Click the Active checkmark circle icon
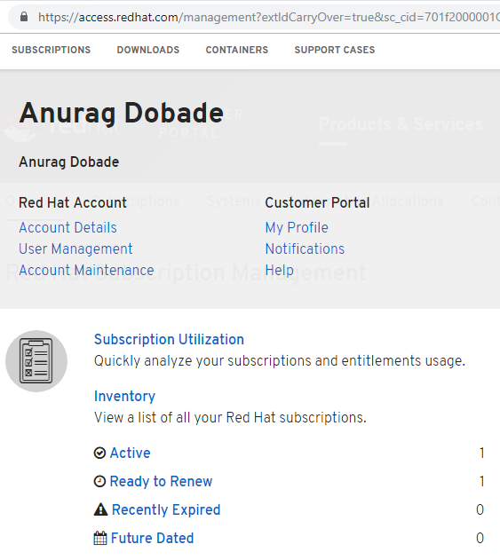Screen dimensions: 500x560 coord(99,453)
